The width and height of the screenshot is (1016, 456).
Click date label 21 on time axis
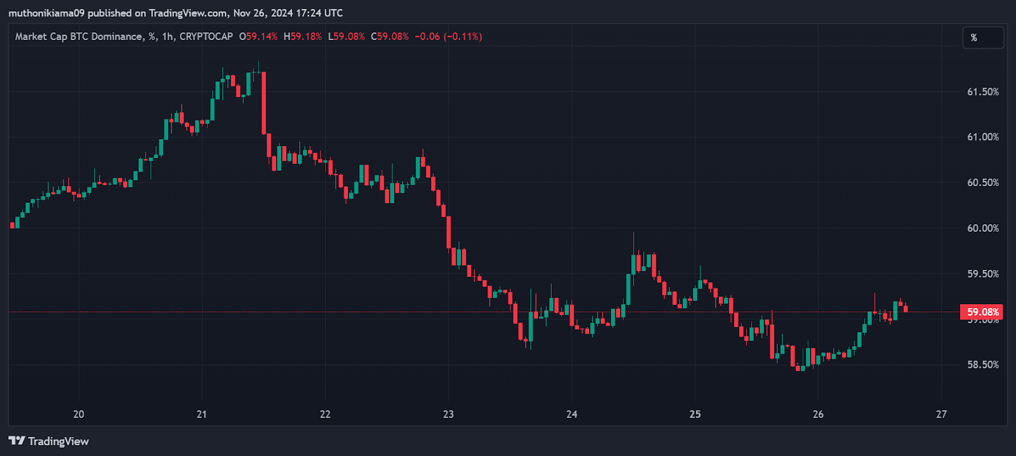(202, 414)
